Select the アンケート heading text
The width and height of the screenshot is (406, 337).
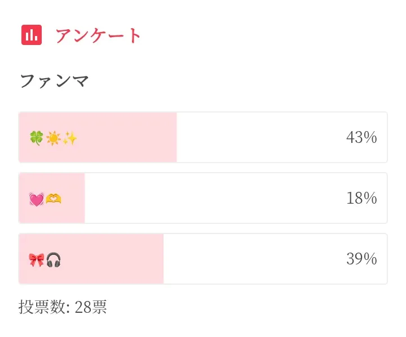pyautogui.click(x=99, y=35)
